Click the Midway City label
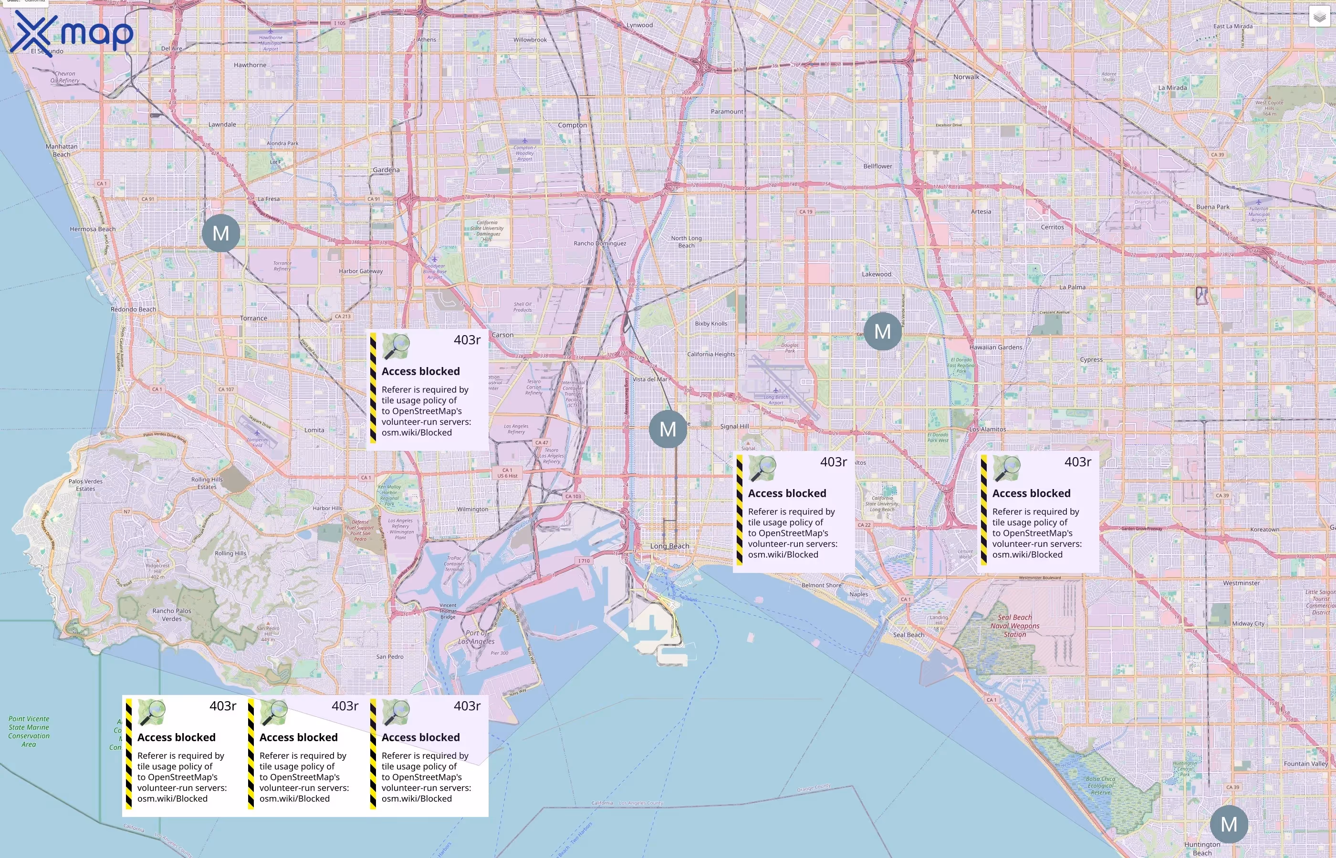1336x858 pixels. pyautogui.click(x=1248, y=623)
